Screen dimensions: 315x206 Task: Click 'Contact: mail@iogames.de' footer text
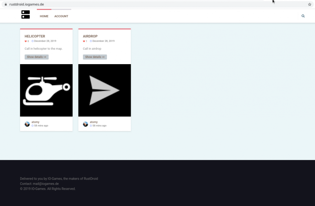tap(39, 184)
